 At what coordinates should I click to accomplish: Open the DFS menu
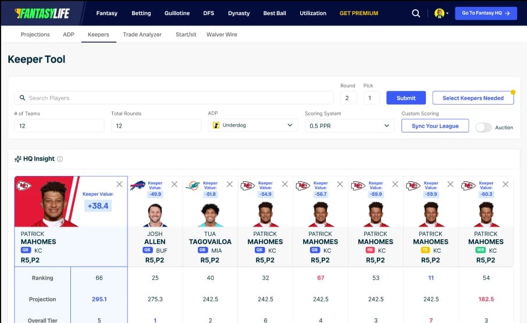point(208,13)
